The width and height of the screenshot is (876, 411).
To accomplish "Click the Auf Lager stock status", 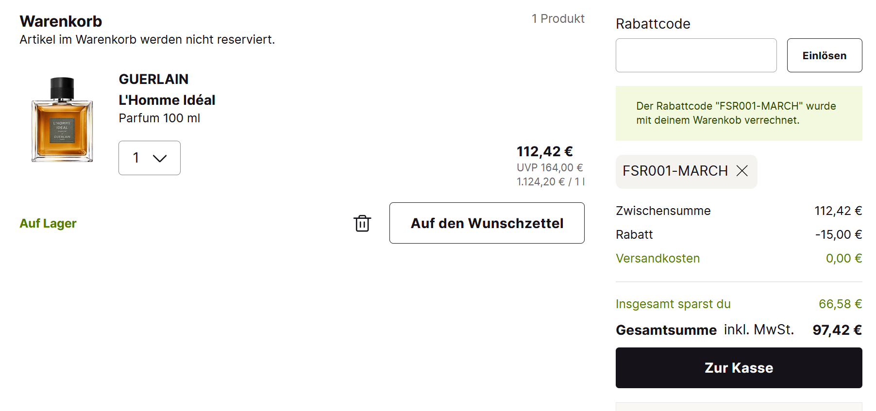I will pos(48,223).
